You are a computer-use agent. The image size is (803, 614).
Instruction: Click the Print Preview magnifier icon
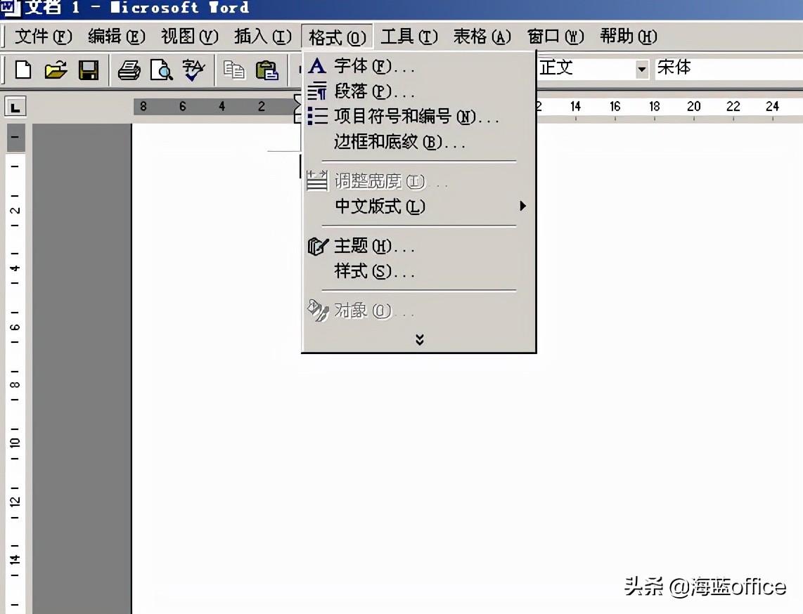coord(161,70)
